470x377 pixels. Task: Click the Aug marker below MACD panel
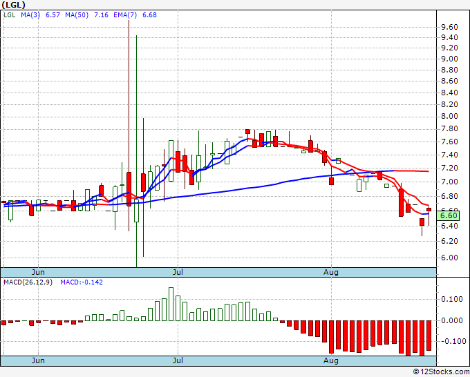pos(331,360)
